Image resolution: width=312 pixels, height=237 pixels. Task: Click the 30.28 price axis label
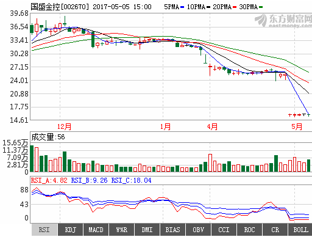pos(19,54)
